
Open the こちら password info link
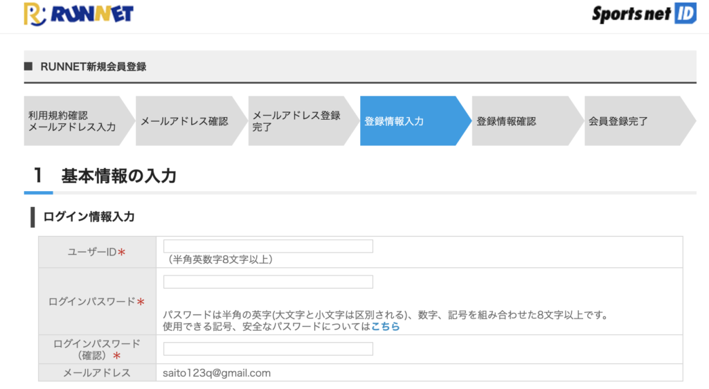pyautogui.click(x=385, y=326)
